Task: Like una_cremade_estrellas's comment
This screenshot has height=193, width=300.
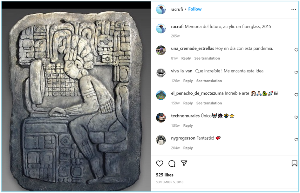Action: click(296, 50)
